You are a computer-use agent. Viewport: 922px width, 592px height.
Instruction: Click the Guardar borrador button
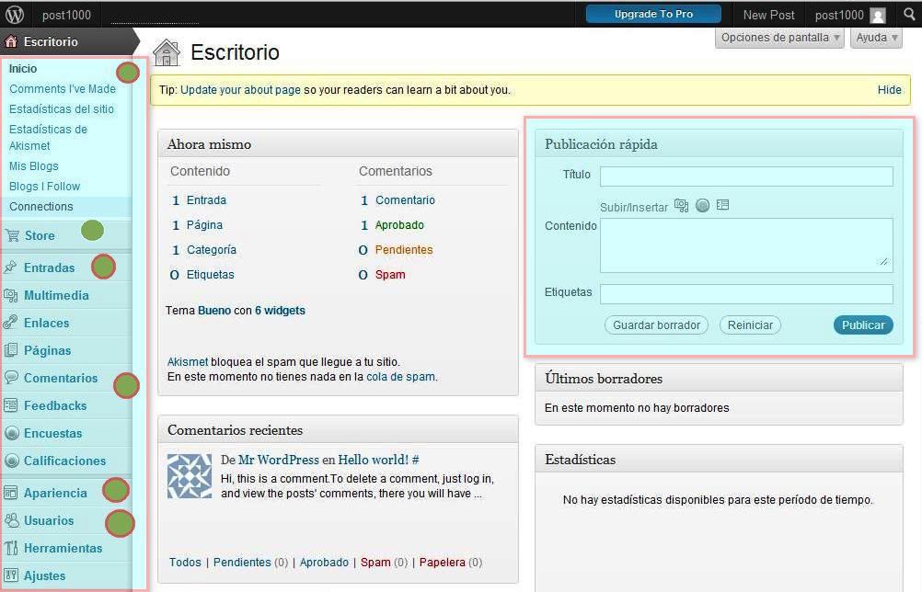pos(657,324)
